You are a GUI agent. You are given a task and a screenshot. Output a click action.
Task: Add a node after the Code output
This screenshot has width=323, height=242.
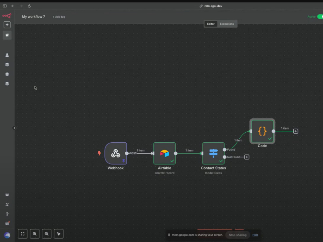(x=296, y=131)
